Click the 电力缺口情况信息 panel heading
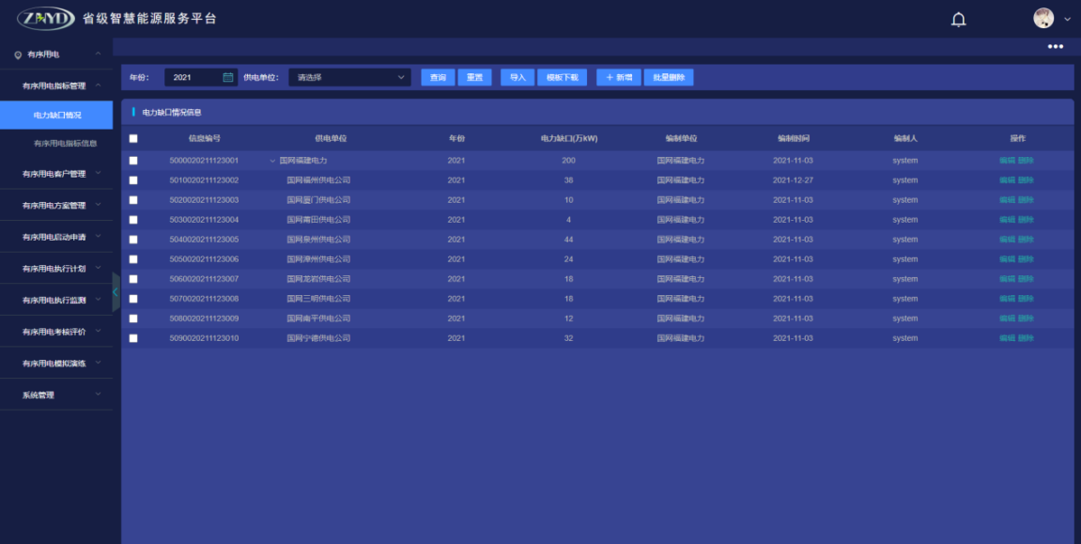This screenshot has height=544, width=1081. [172, 113]
